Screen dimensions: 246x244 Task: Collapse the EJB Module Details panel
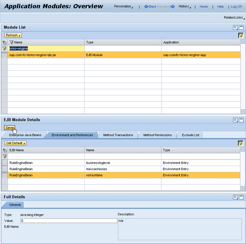tap(241, 120)
